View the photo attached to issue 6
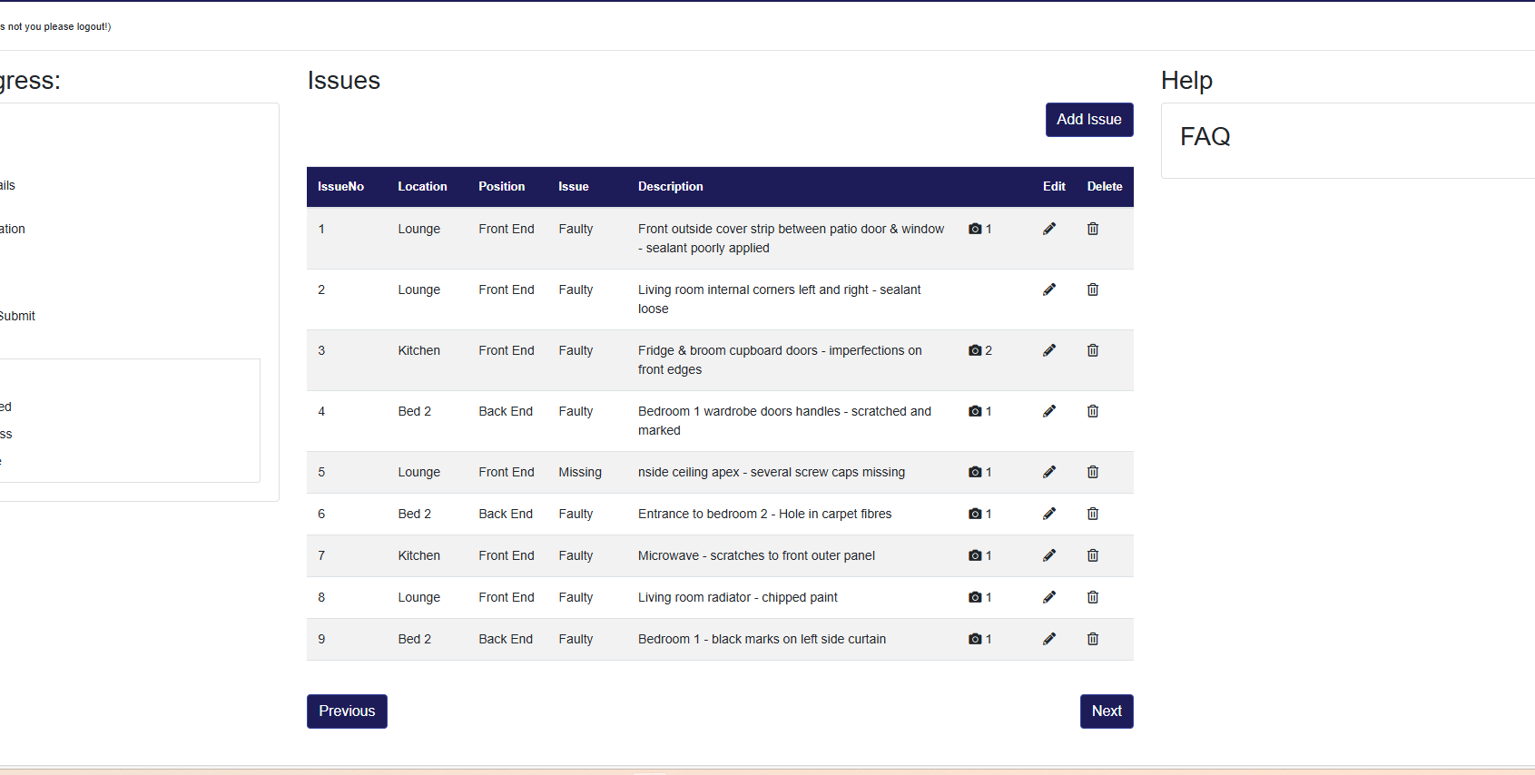 tap(976, 514)
